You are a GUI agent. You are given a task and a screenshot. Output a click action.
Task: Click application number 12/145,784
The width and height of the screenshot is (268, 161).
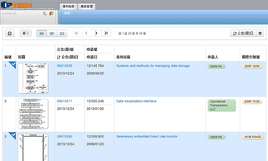point(95,66)
